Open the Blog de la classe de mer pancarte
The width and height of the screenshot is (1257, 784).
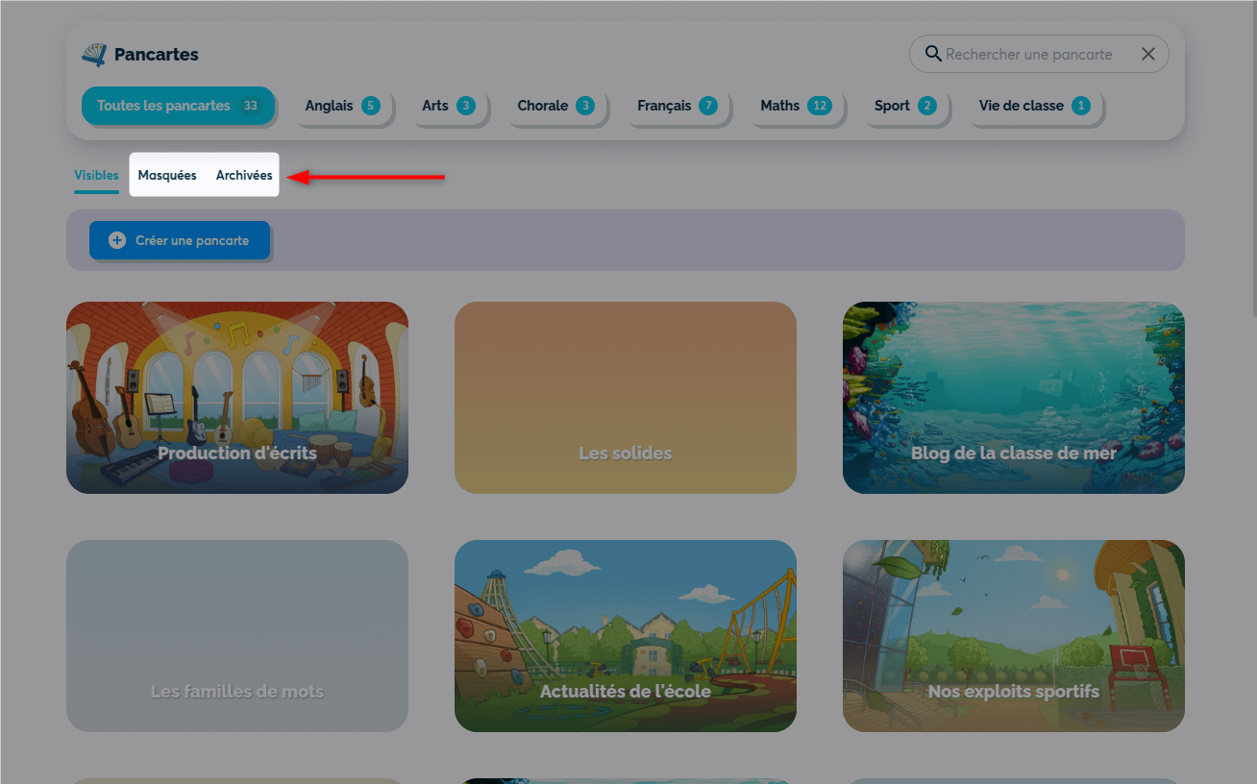coord(1014,398)
